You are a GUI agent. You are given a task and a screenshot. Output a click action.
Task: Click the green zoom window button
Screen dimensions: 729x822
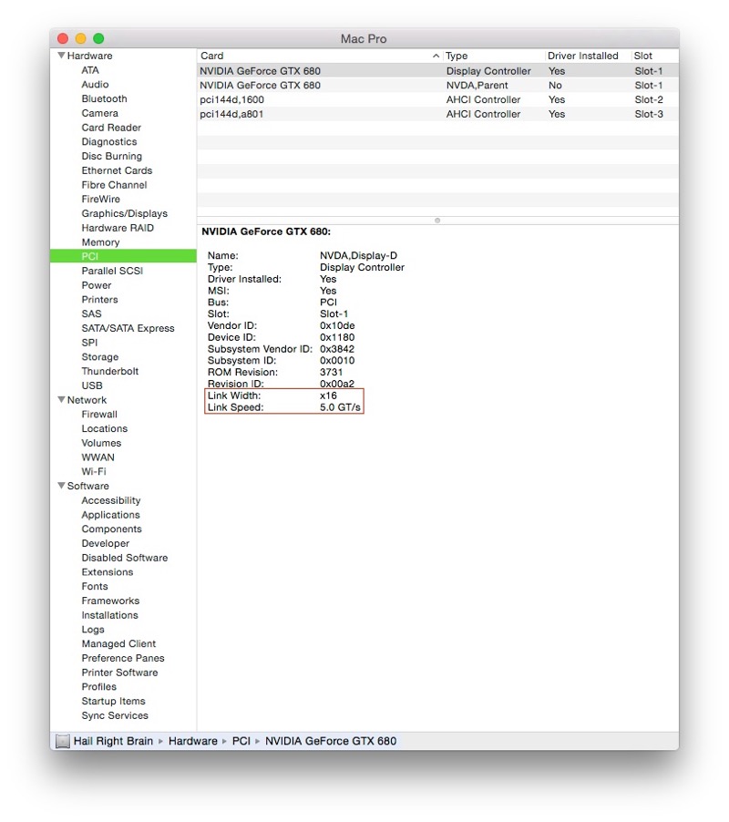click(x=98, y=38)
